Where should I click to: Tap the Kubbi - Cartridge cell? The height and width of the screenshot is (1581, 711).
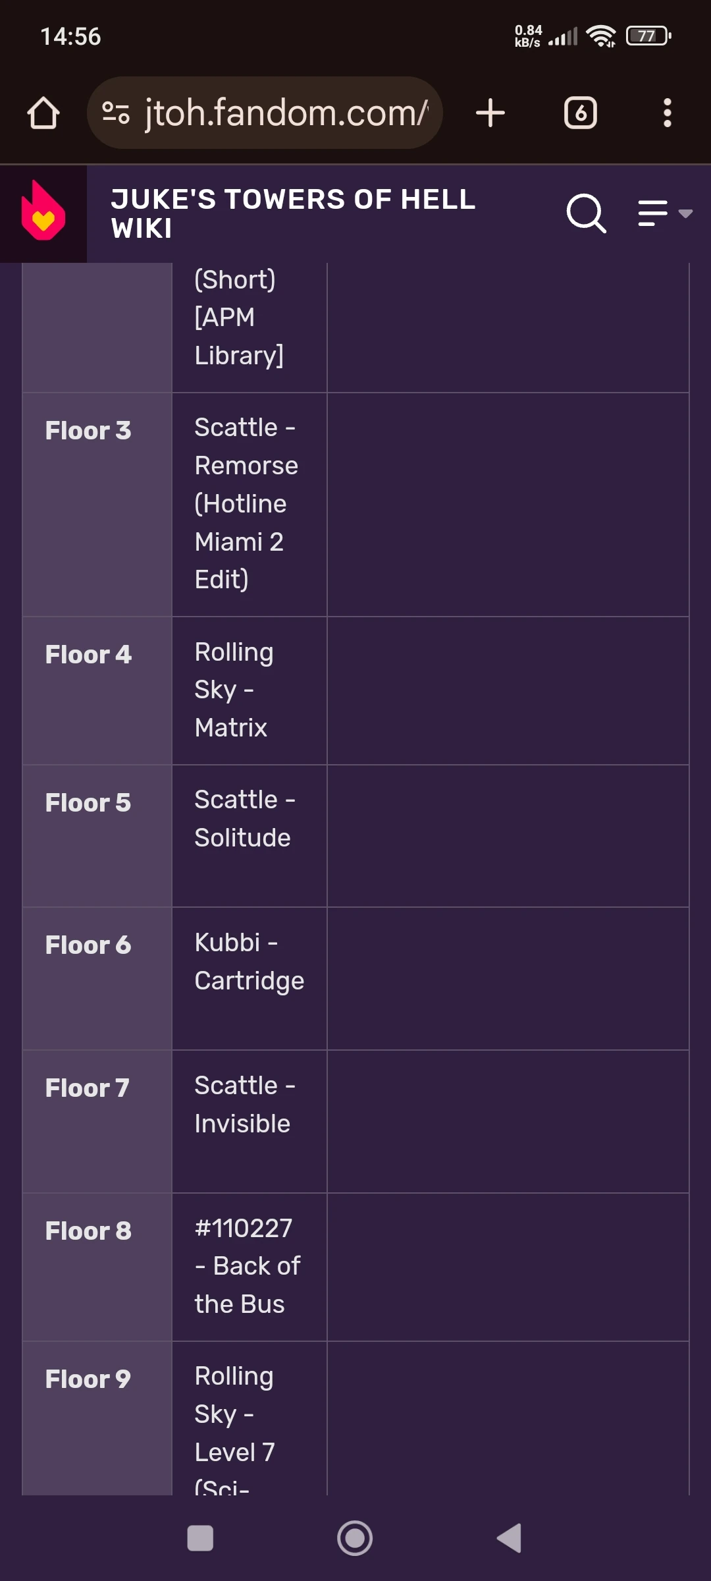[x=249, y=962]
